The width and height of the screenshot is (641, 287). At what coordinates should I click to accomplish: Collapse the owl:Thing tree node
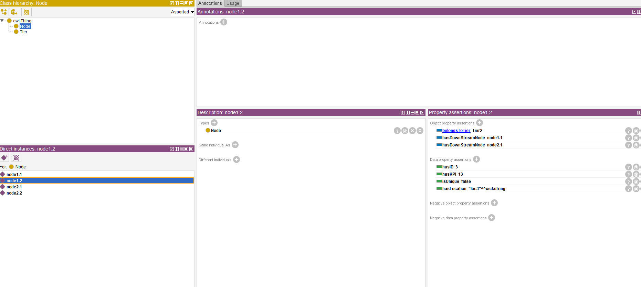tap(2, 21)
